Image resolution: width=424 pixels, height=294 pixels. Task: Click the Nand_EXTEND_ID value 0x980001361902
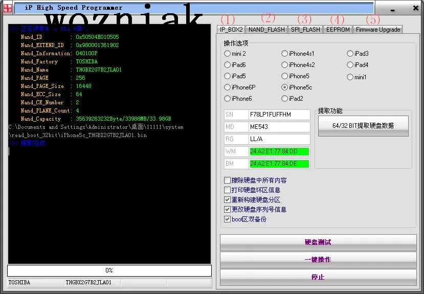pos(97,45)
